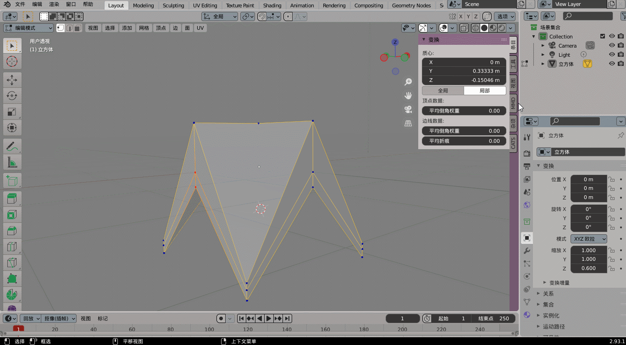Hide Light in viewport via eye icon

point(612,54)
